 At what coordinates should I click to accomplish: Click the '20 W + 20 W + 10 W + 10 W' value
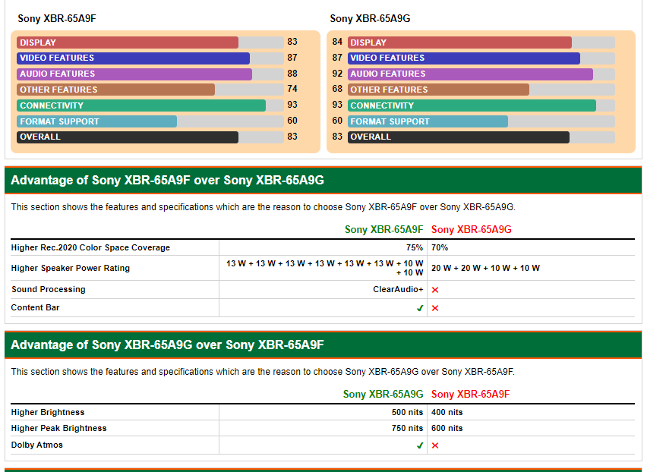pyautogui.click(x=486, y=268)
